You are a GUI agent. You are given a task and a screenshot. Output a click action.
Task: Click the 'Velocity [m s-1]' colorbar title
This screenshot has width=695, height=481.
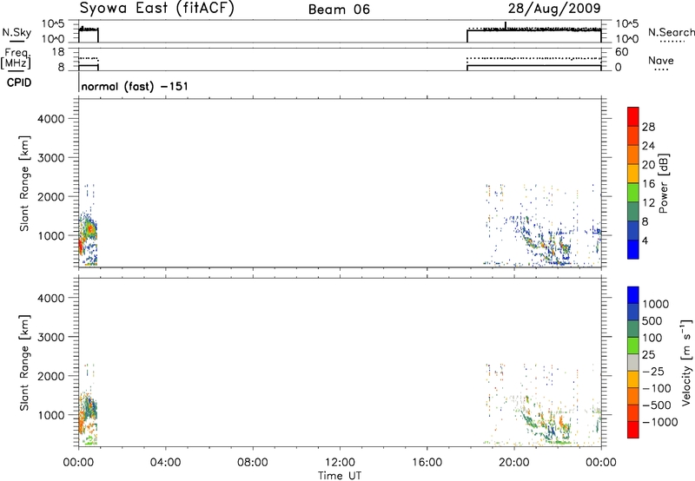[686, 362]
